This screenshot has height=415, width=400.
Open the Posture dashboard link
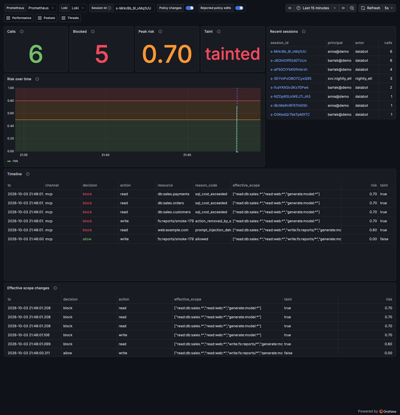(46, 18)
